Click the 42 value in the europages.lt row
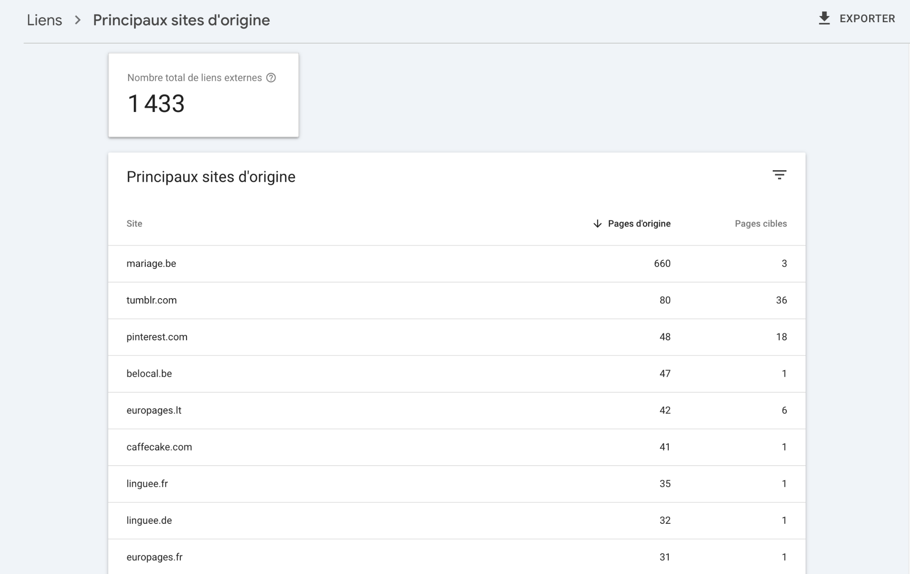The height and width of the screenshot is (574, 910). (x=665, y=411)
